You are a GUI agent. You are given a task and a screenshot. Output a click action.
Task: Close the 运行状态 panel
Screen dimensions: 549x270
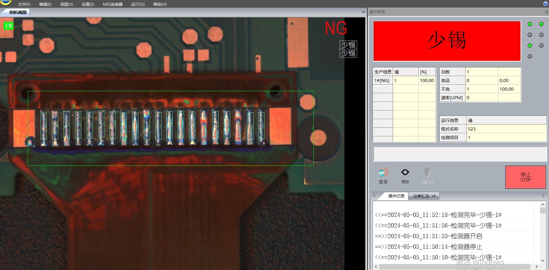point(546,12)
